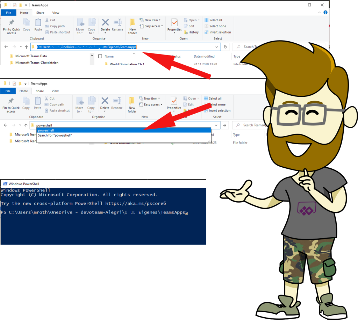Click Copy path in top Explorer window
The width and height of the screenshot is (358, 320).
pyautogui.click(x=55, y=26)
